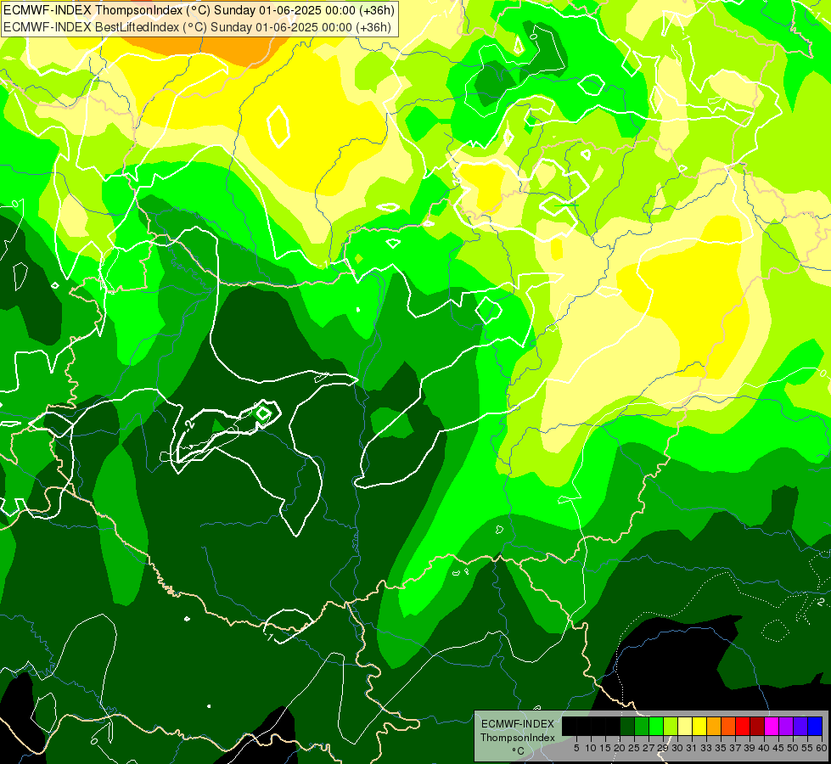Click the legend tick value 20
Screen dimensions: 831x764
(620, 748)
